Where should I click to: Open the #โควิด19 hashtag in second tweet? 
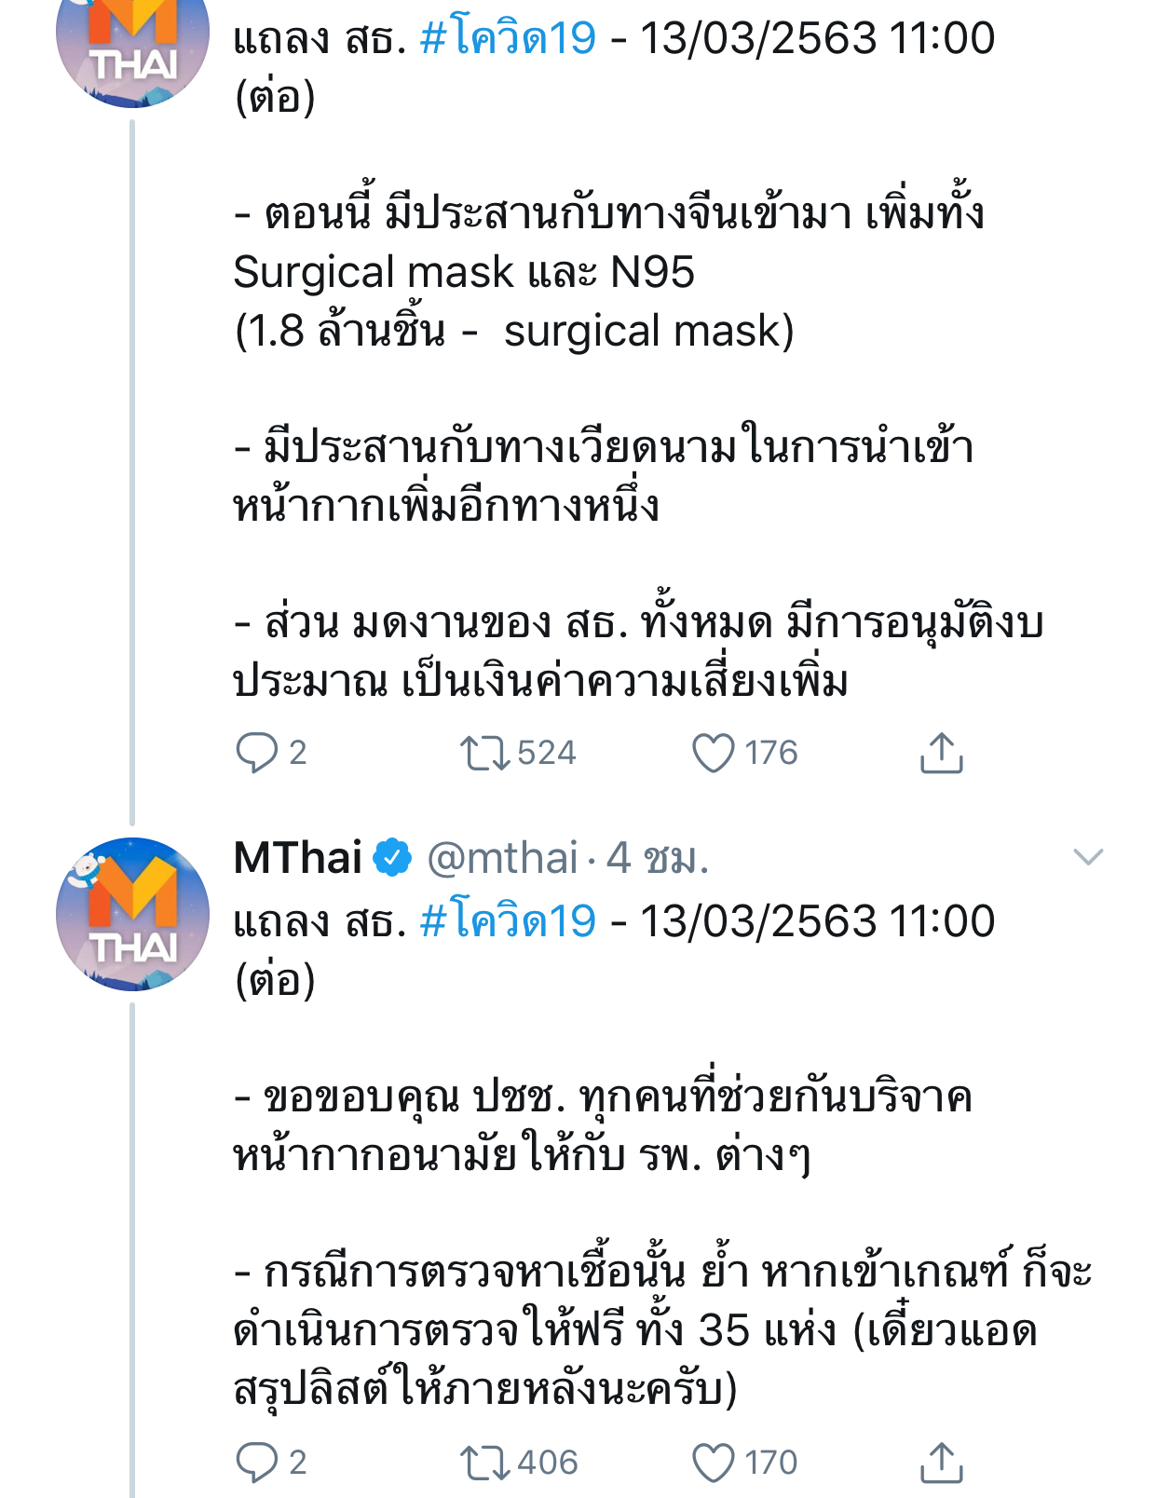pyautogui.click(x=508, y=921)
